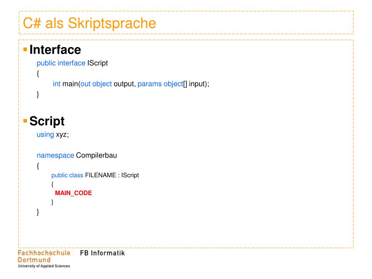The width and height of the screenshot is (372, 279).
Task: Click the out object keyword
Action: [96, 84]
